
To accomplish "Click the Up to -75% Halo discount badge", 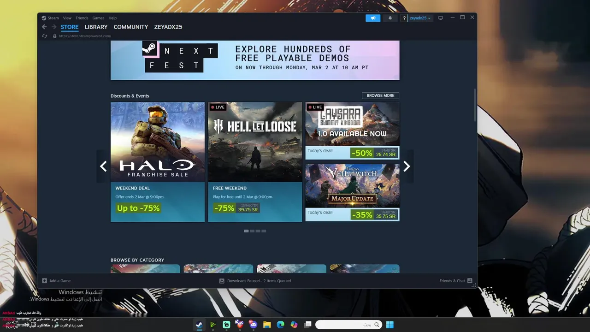I will 138,208.
